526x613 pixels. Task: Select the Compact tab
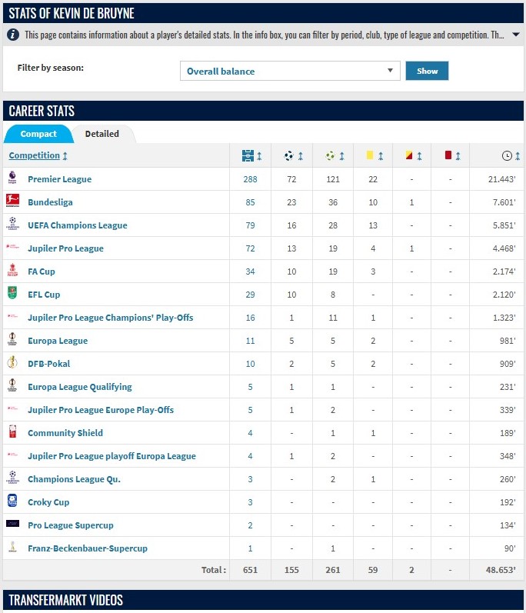[x=38, y=134]
